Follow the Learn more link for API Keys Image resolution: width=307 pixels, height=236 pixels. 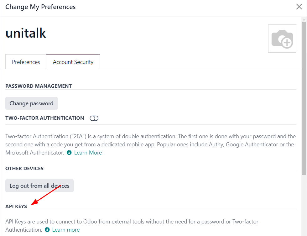tap(66, 230)
